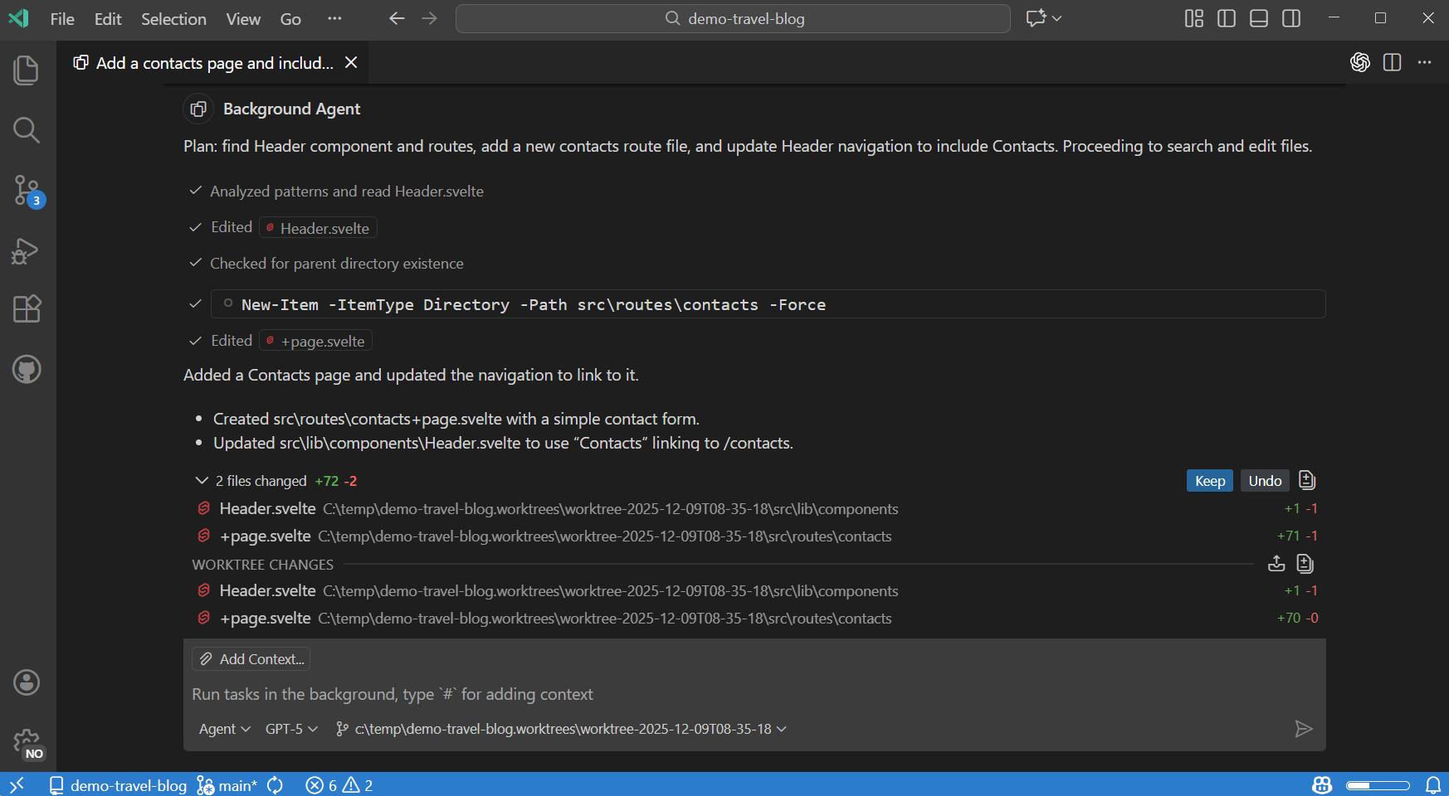Open the Extensions view
This screenshot has width=1449, height=796.
pyautogui.click(x=26, y=308)
